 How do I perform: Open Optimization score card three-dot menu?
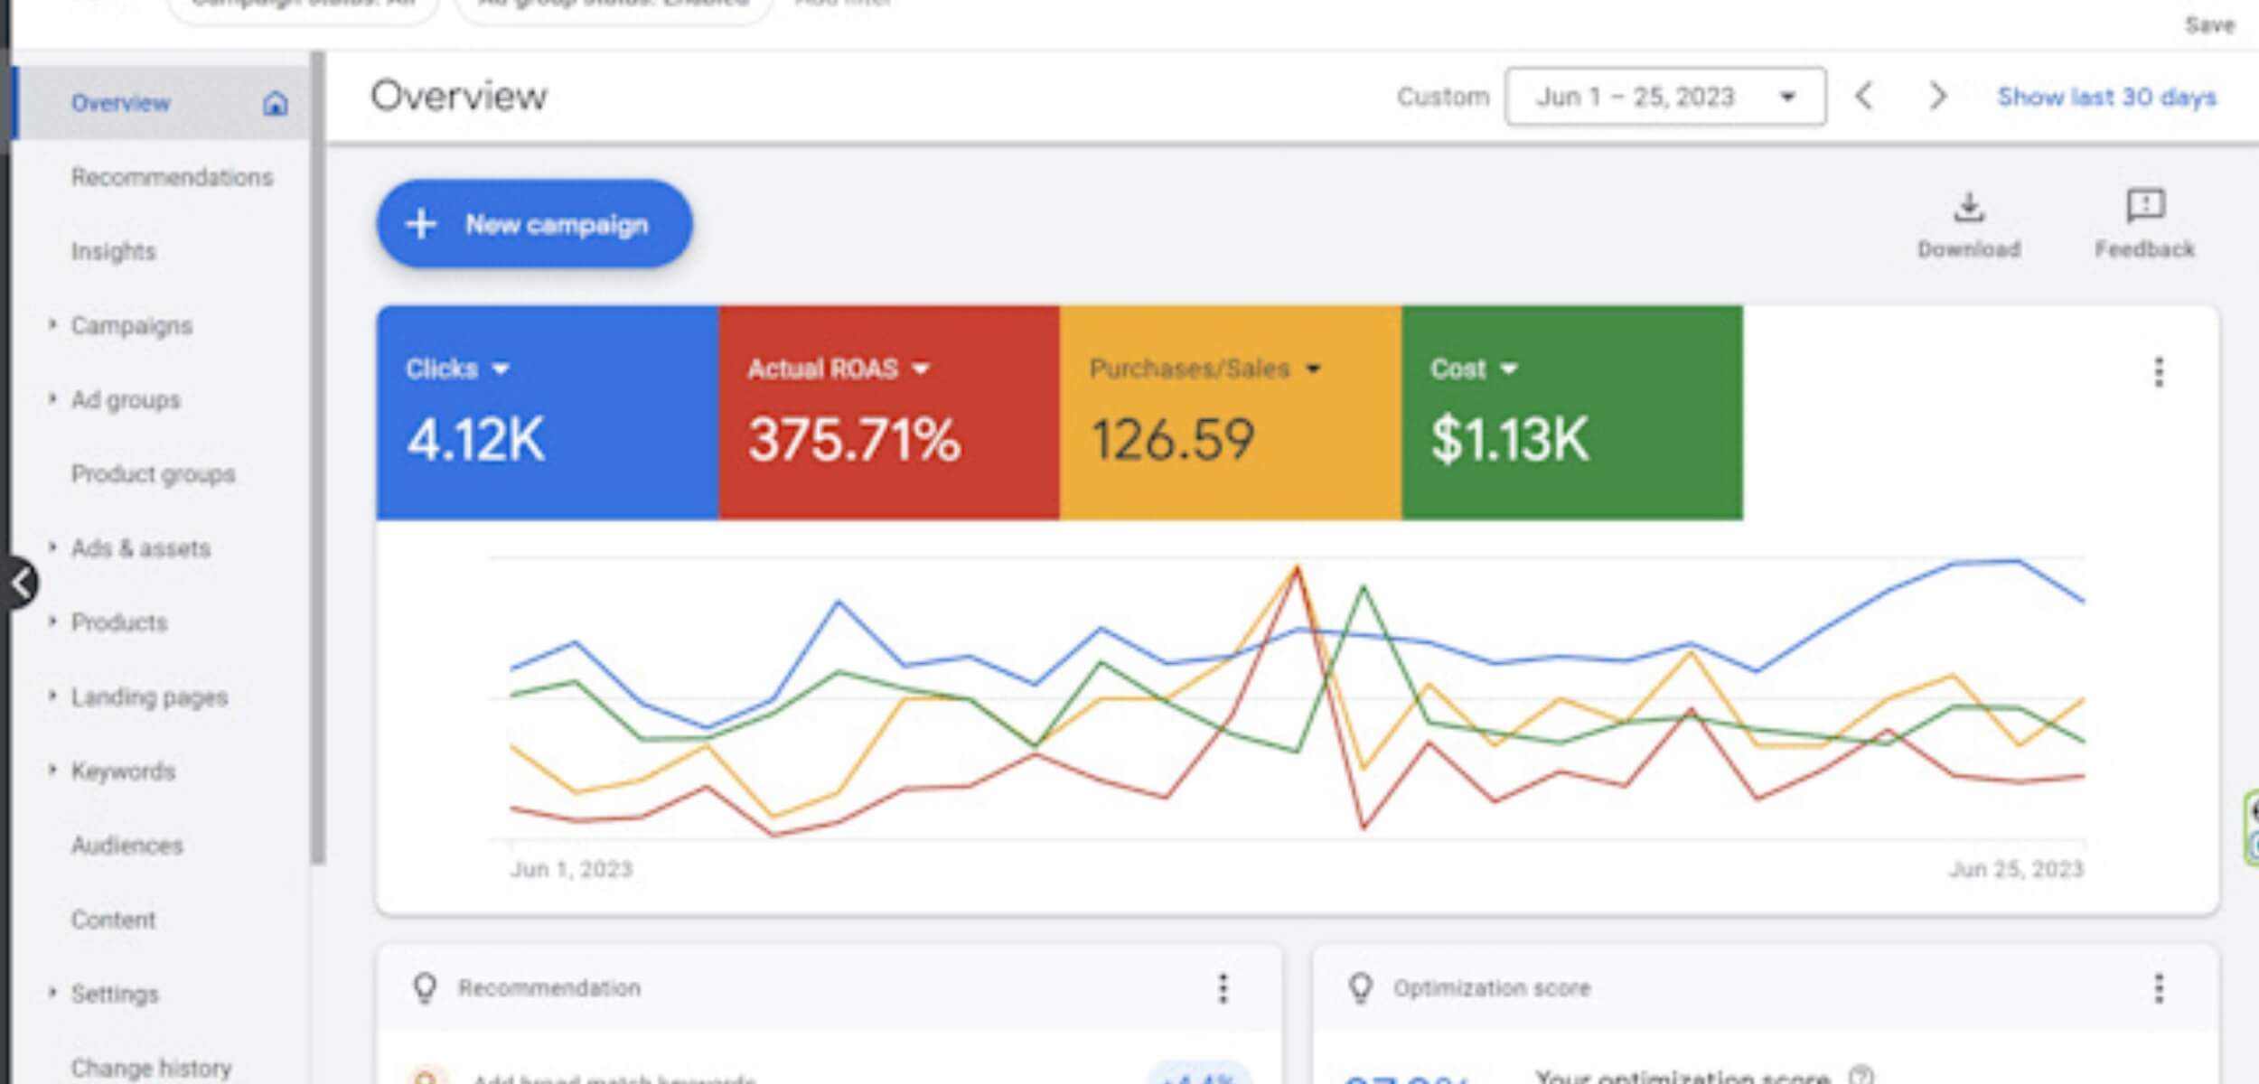[x=2159, y=987]
